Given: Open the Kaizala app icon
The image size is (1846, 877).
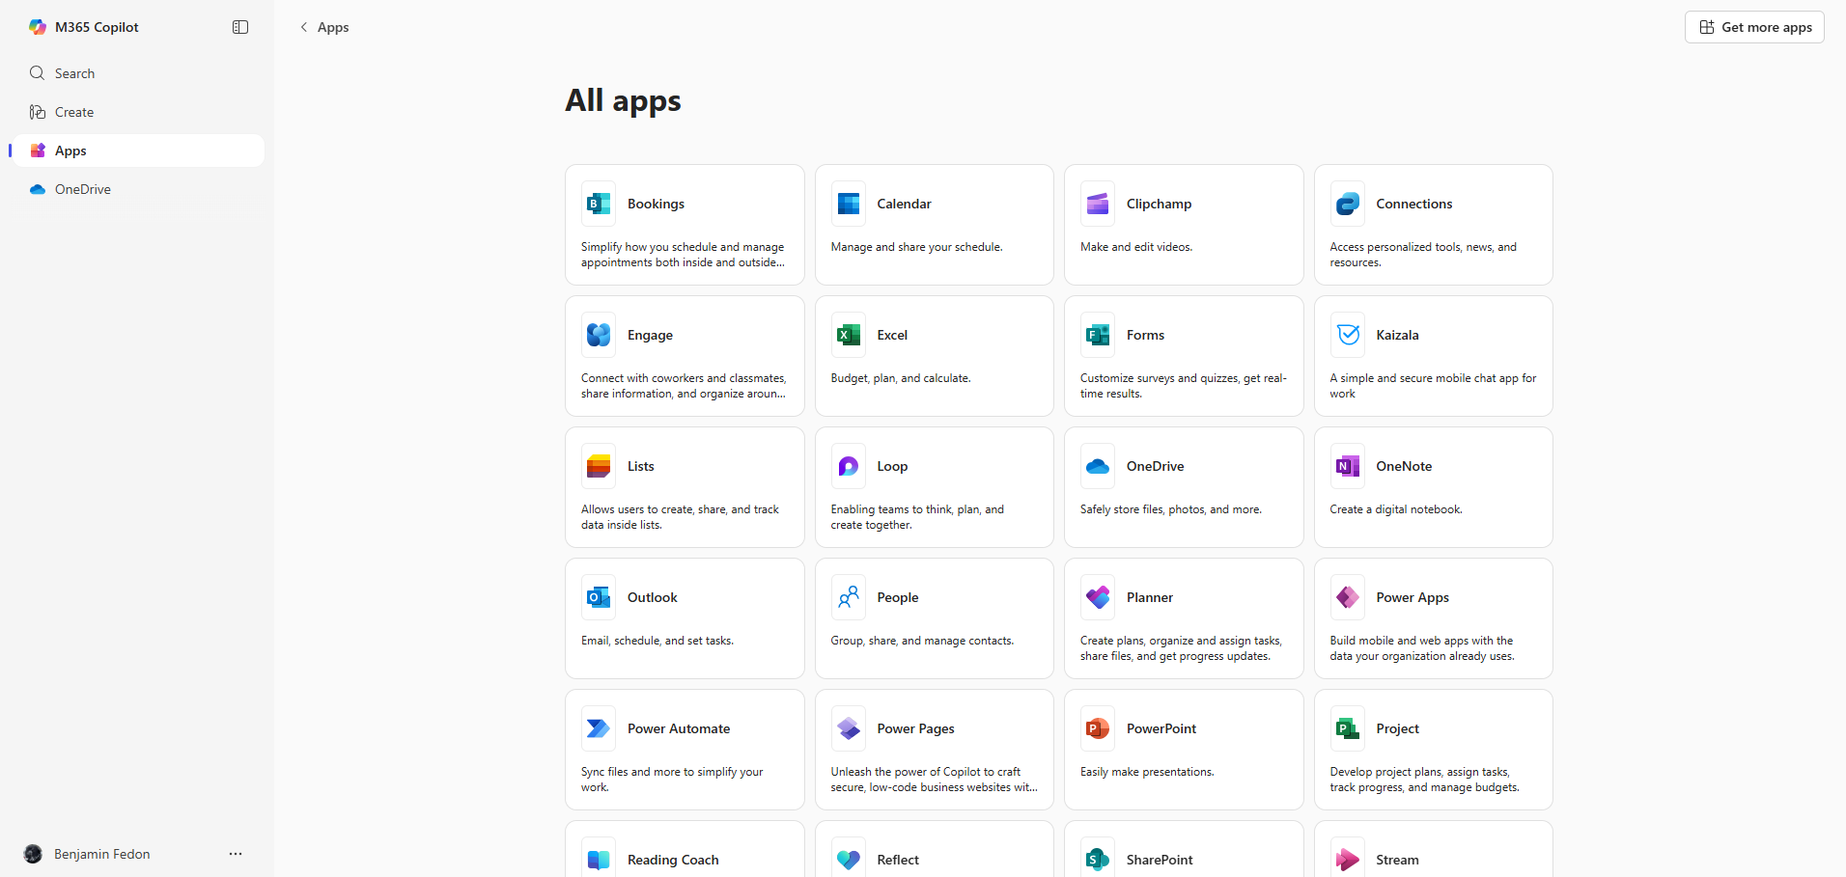Looking at the screenshot, I should (1348, 335).
